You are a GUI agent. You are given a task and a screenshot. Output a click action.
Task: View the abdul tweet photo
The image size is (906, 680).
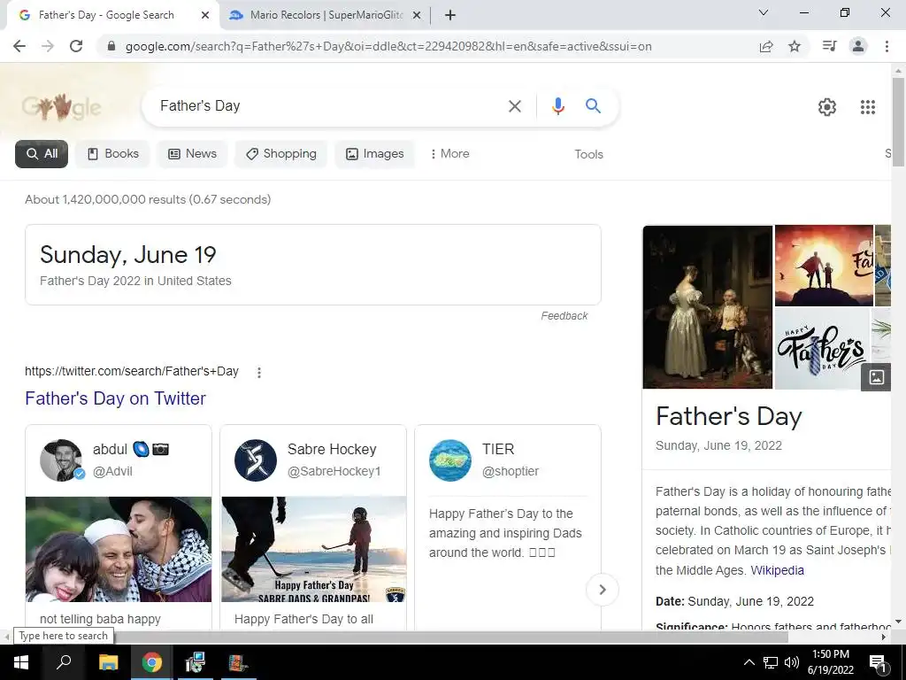[119, 549]
